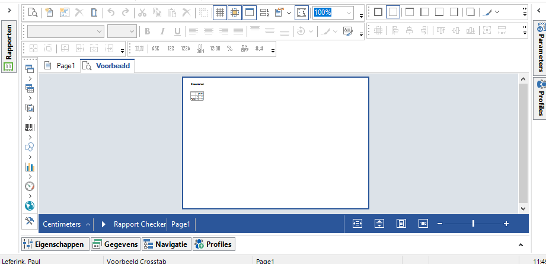546x264 pixels.
Task: Select the chart object tool
Action: coord(30,167)
